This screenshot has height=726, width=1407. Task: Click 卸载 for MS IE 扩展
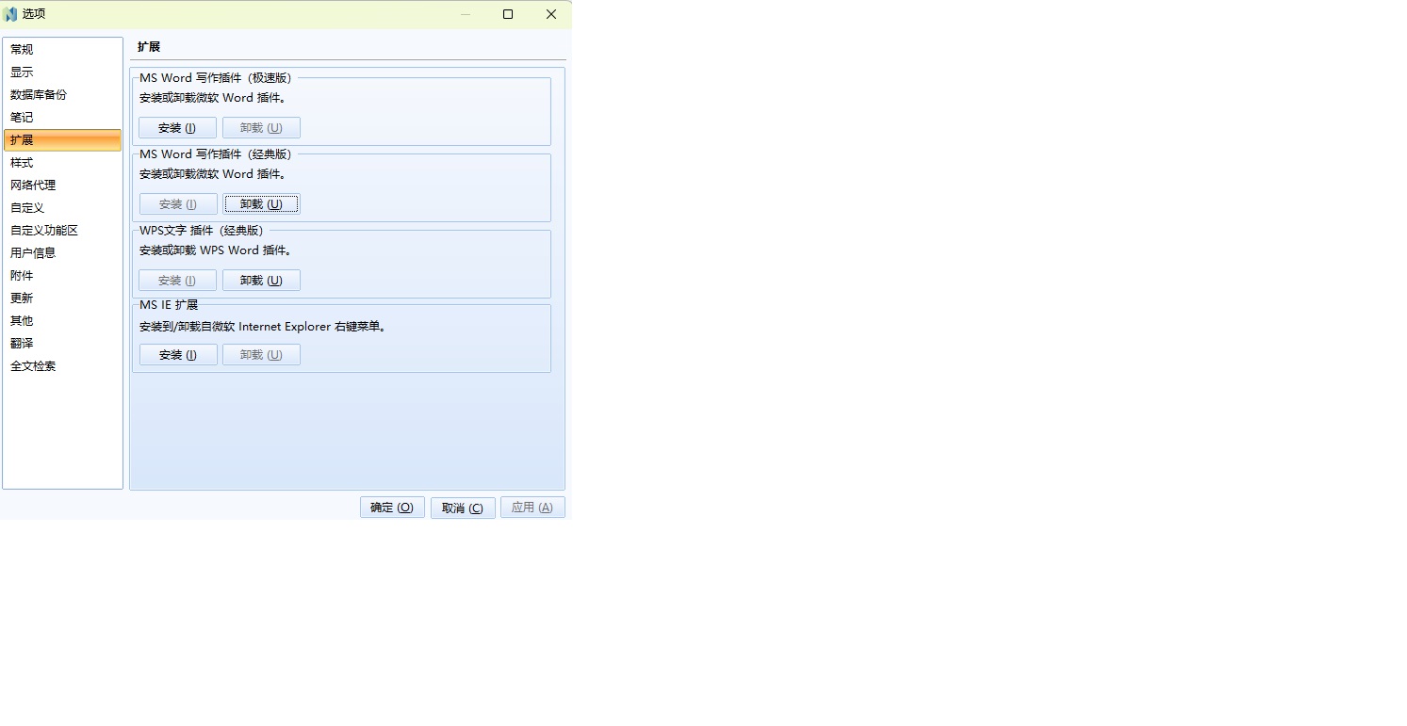point(261,355)
